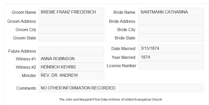Click the Groom Name field
209x105 pixels.
[x=71, y=12]
